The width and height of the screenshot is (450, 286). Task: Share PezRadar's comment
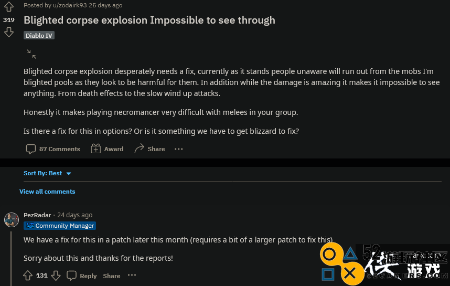tap(112, 276)
